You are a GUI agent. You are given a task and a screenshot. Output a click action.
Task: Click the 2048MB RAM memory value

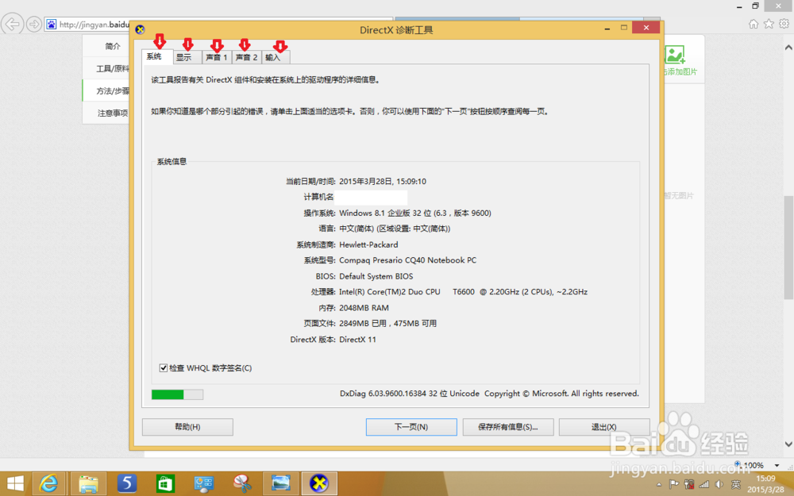(364, 308)
